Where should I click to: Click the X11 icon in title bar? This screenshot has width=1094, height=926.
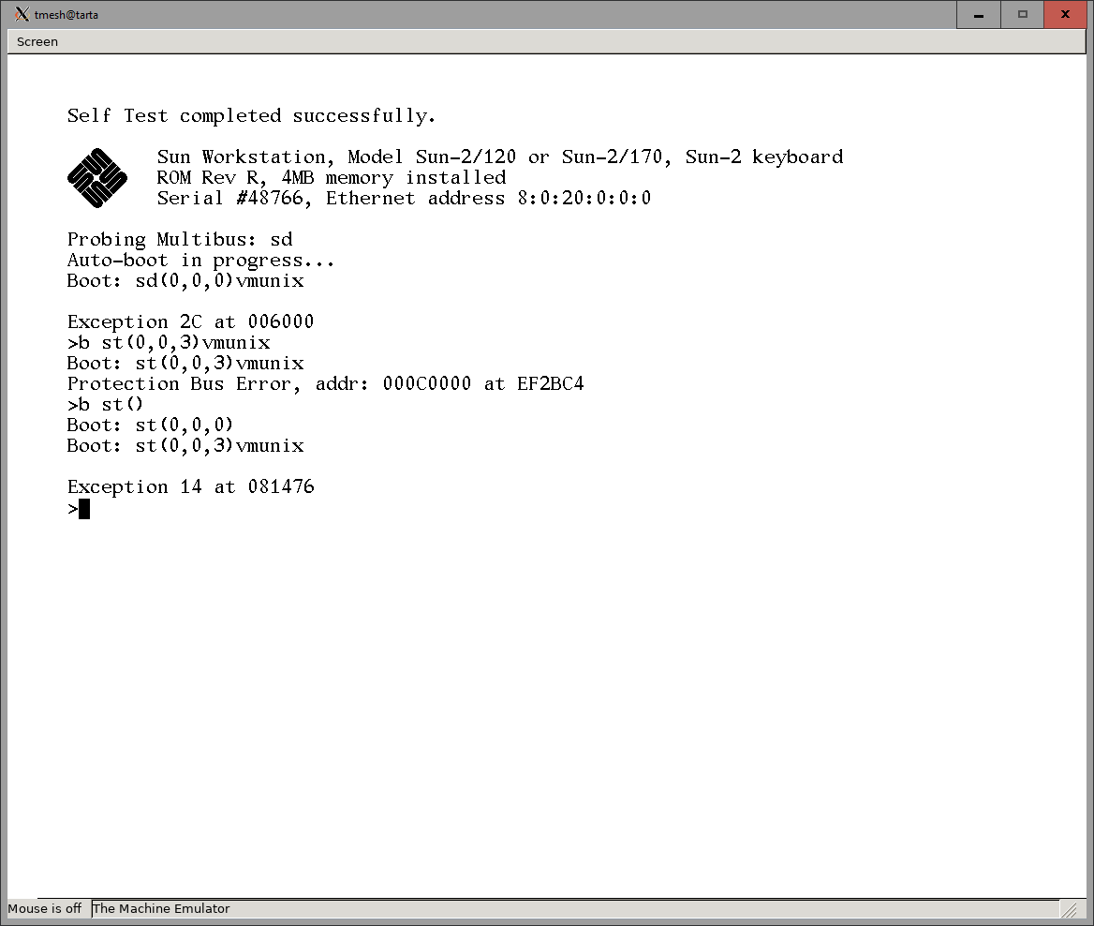click(x=21, y=14)
